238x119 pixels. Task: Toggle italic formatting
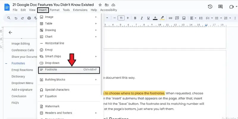pos(142,18)
